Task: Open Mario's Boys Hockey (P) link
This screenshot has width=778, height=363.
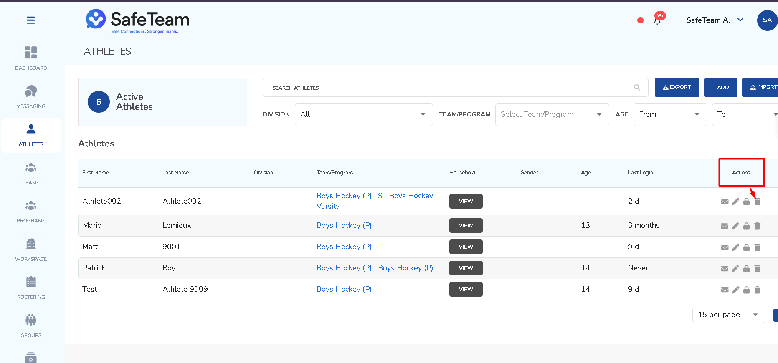Action: (344, 225)
